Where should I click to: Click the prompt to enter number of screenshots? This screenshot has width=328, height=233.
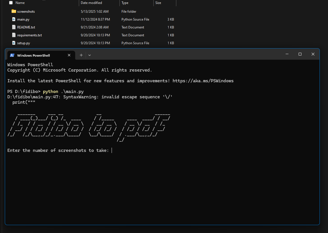tap(111, 150)
